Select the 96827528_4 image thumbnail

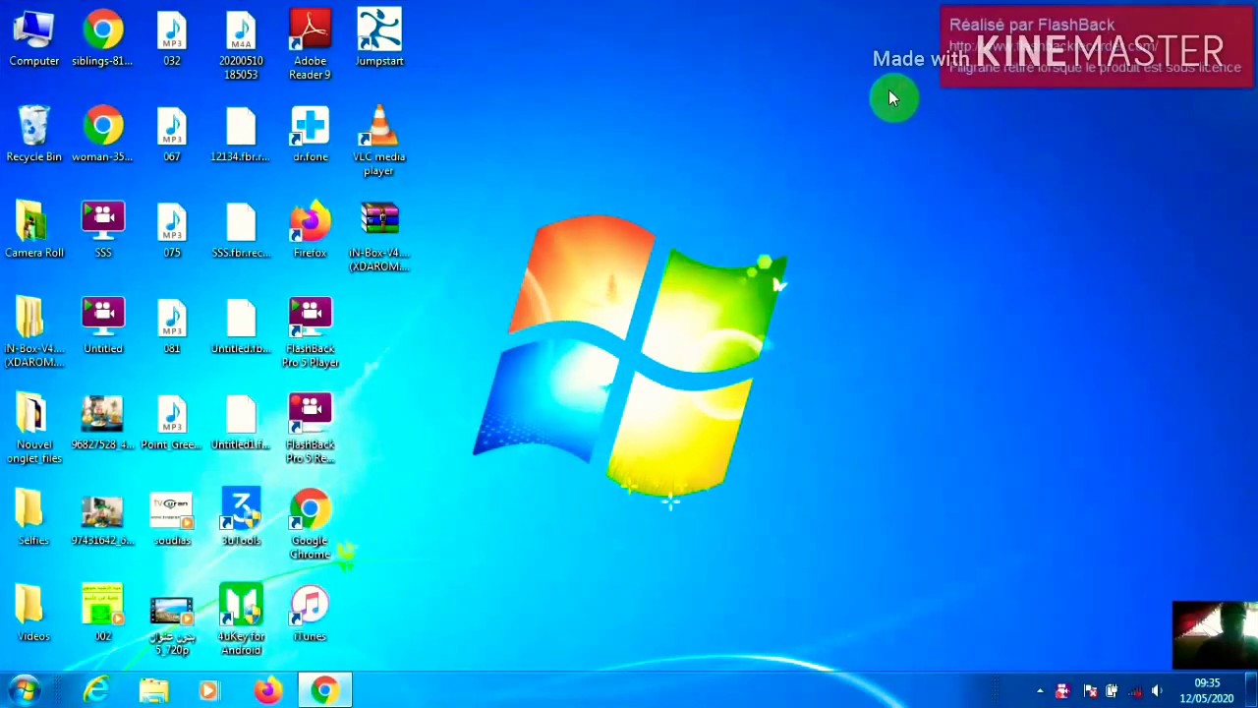point(102,423)
